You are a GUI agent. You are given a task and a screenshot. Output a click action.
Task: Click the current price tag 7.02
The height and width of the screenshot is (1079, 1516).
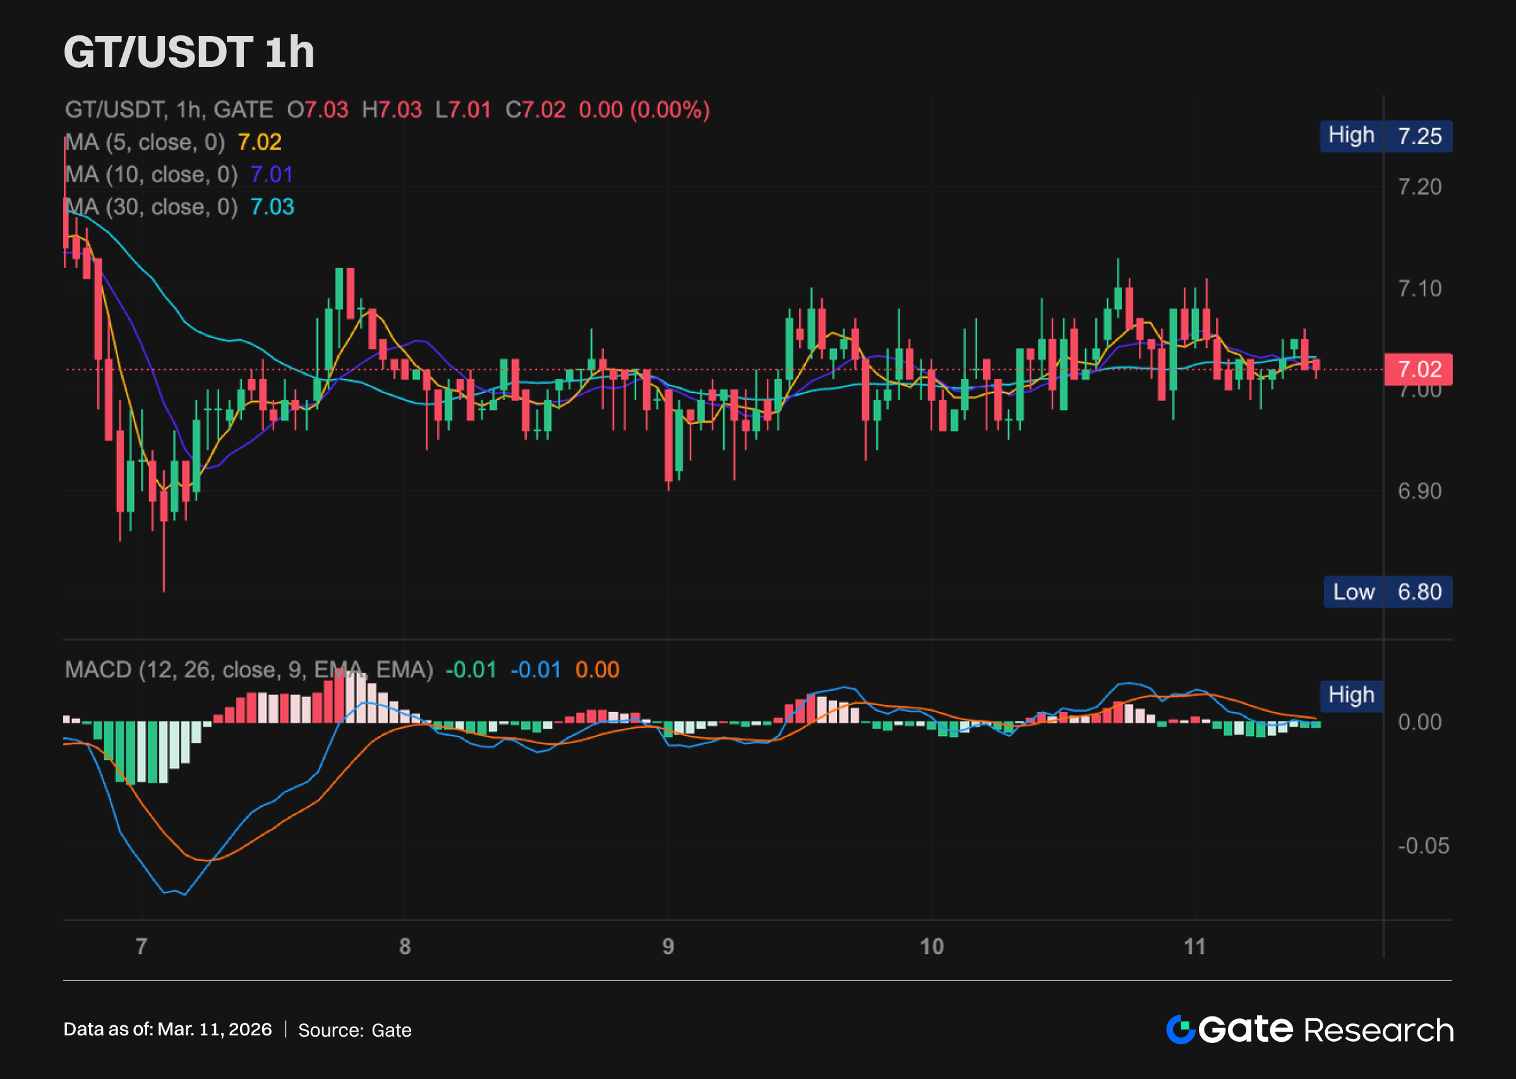click(x=1417, y=370)
